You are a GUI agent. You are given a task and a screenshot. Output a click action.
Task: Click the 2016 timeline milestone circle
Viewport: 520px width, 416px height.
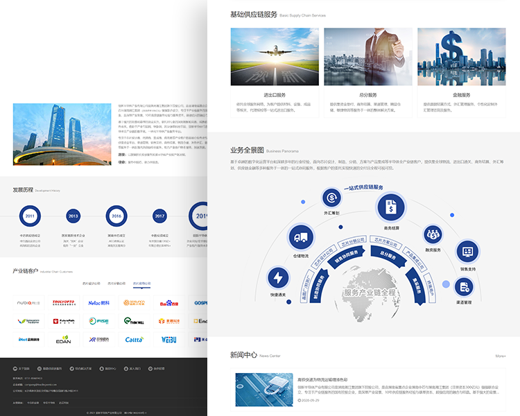click(x=116, y=216)
